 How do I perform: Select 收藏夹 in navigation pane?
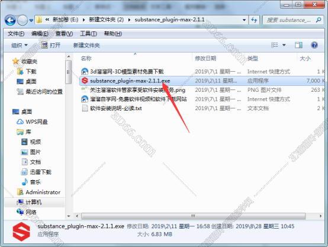coord(29,62)
